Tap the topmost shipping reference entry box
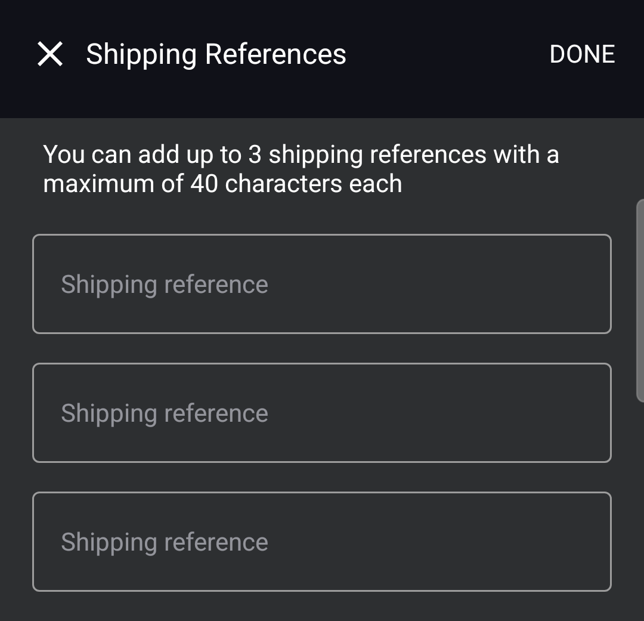This screenshot has height=621, width=644. coord(322,284)
